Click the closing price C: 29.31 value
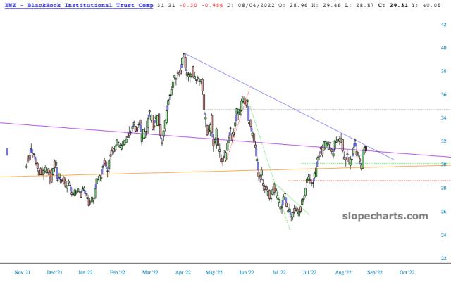The height and width of the screenshot is (282, 451). pyautogui.click(x=393, y=5)
